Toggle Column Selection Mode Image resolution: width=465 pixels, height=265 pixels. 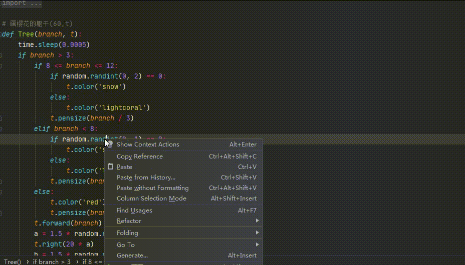(x=151, y=198)
